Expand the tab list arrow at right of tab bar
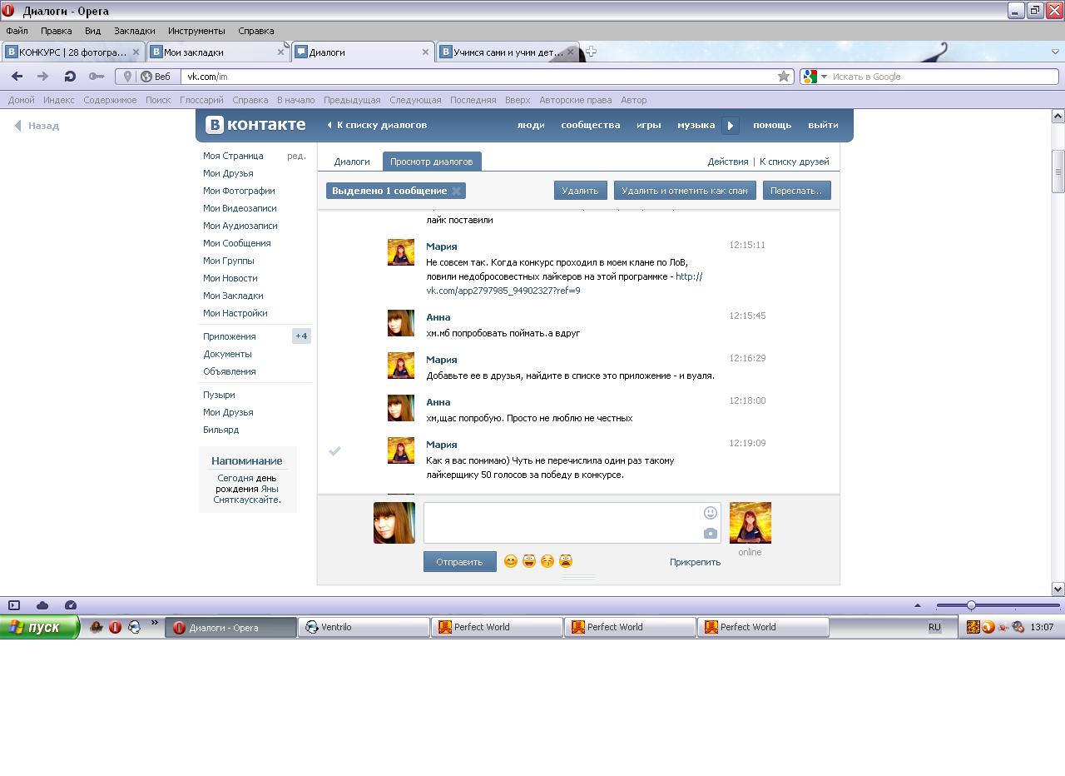1065x776 pixels. pyautogui.click(x=1055, y=52)
